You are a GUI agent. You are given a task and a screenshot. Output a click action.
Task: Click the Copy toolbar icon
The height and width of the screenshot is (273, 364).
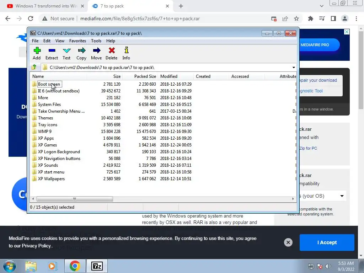[81, 54]
